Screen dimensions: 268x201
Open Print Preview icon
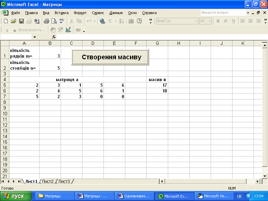pyautogui.click(x=54, y=21)
